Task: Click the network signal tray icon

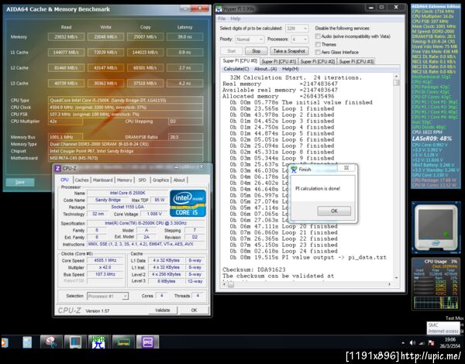Action: tap(422, 343)
